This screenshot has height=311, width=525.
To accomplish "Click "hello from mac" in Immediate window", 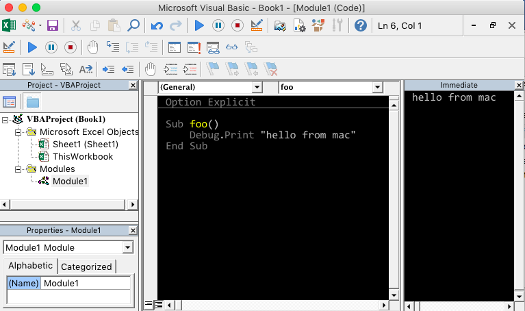I will pyautogui.click(x=454, y=97).
